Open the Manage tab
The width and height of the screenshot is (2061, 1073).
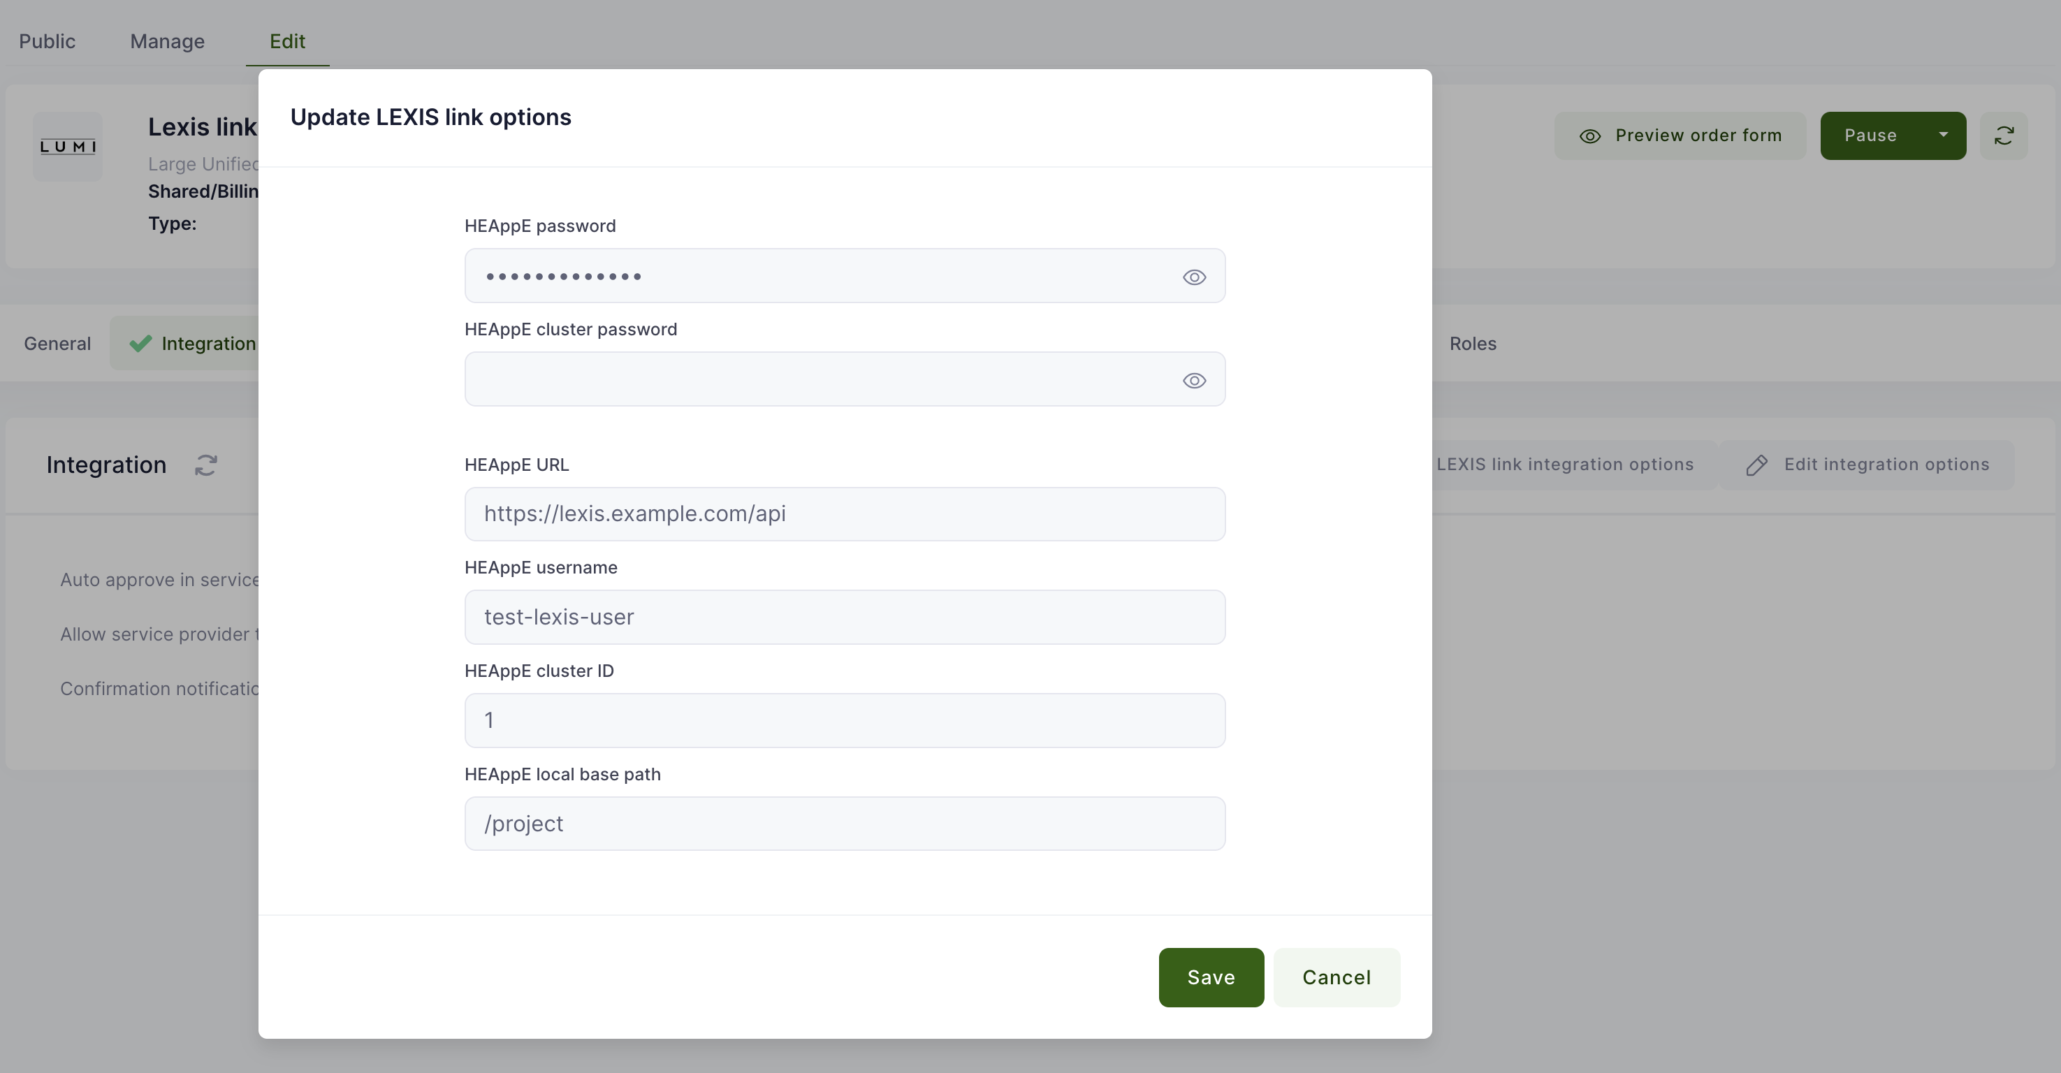pyautogui.click(x=167, y=41)
